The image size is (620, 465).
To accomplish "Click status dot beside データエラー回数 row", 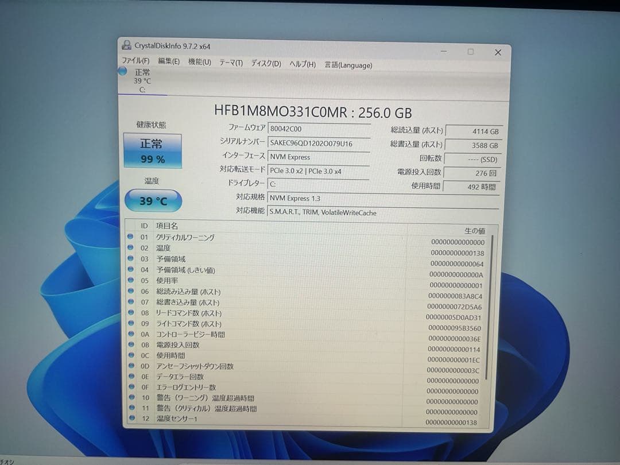I will point(130,377).
